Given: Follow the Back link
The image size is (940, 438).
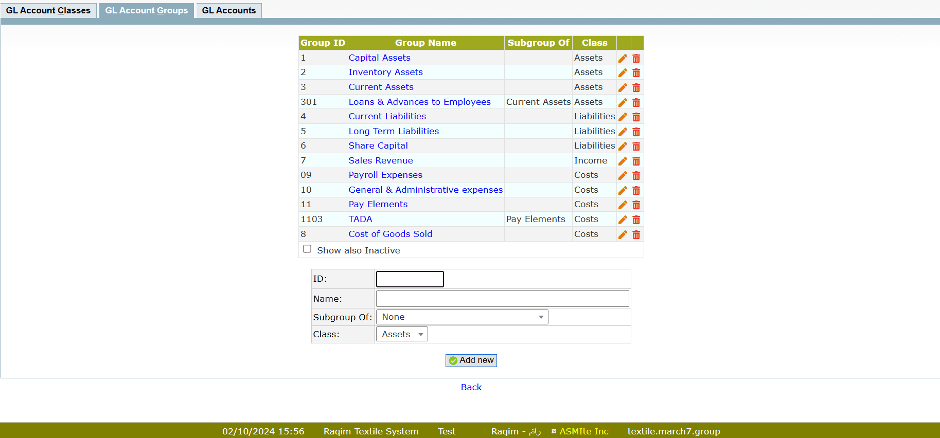Looking at the screenshot, I should [x=471, y=387].
